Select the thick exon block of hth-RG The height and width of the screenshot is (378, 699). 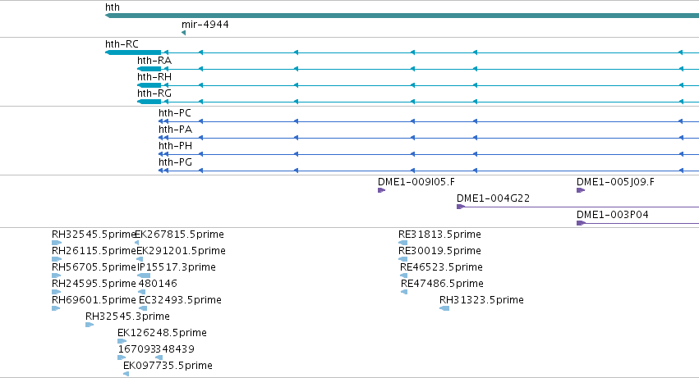pyautogui.click(x=149, y=102)
